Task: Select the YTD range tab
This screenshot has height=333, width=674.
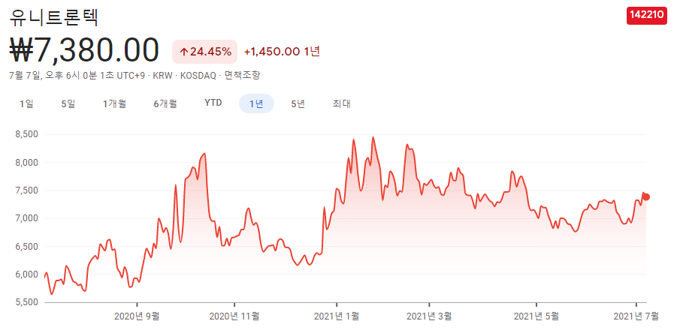Action: (x=213, y=103)
